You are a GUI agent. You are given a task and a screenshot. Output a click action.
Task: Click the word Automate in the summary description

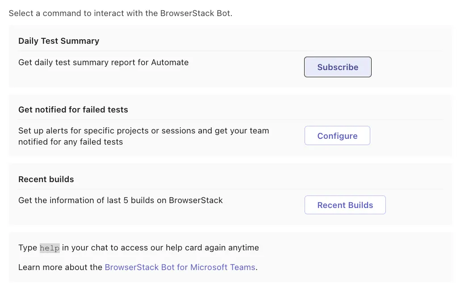coord(170,62)
